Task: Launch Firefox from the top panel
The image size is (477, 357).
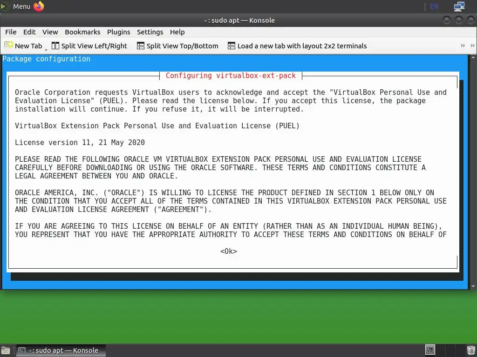Action: 39,7
